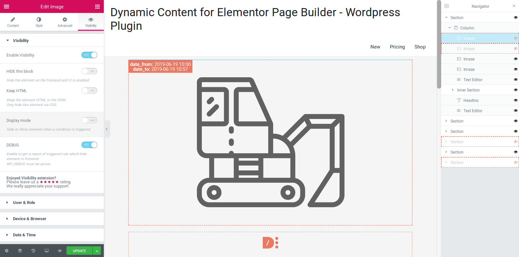Hide the fourth Image in Navigator
519x257 pixels.
[x=515, y=69]
